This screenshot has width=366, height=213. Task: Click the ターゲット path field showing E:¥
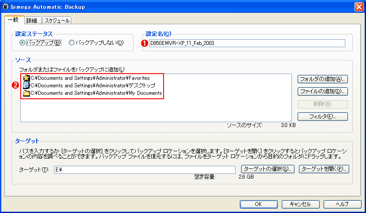(x=145, y=170)
